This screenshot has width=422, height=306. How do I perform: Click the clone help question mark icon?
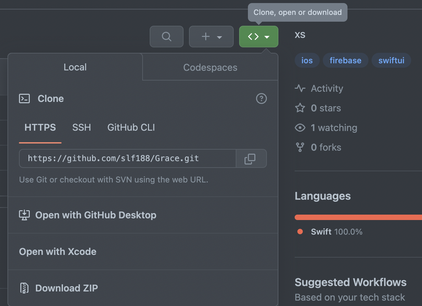point(261,99)
